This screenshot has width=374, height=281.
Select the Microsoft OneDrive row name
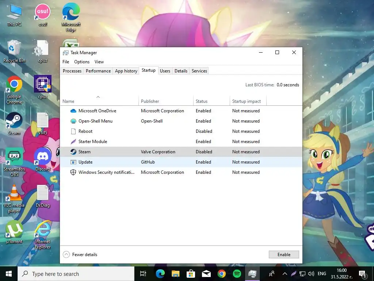pos(97,111)
